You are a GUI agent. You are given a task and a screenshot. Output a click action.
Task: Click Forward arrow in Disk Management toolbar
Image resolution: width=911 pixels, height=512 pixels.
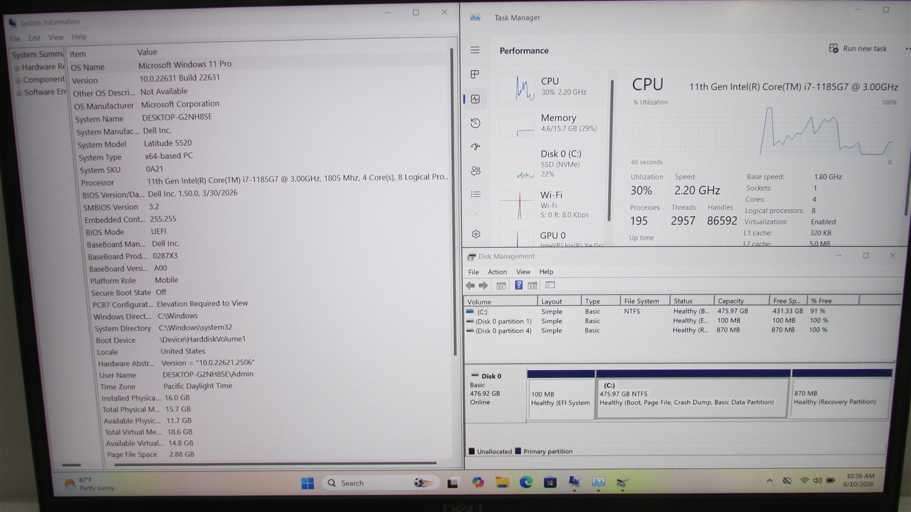pos(483,286)
